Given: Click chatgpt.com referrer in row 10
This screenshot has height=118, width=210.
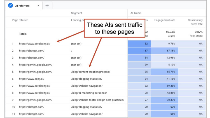Looking at the screenshot, I should click(x=32, y=107).
